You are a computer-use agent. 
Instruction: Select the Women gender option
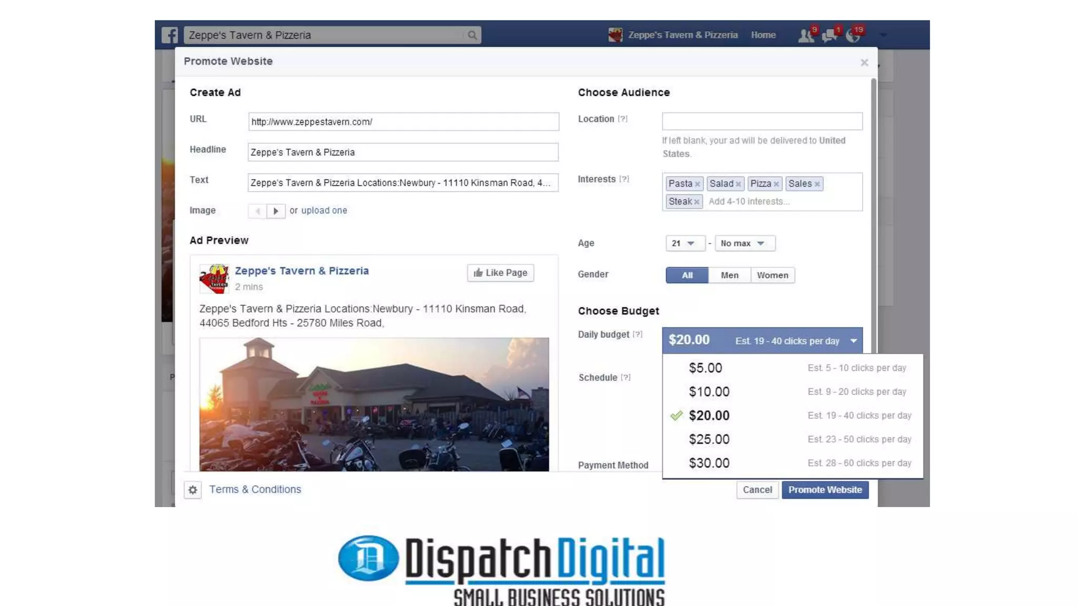pyautogui.click(x=772, y=275)
